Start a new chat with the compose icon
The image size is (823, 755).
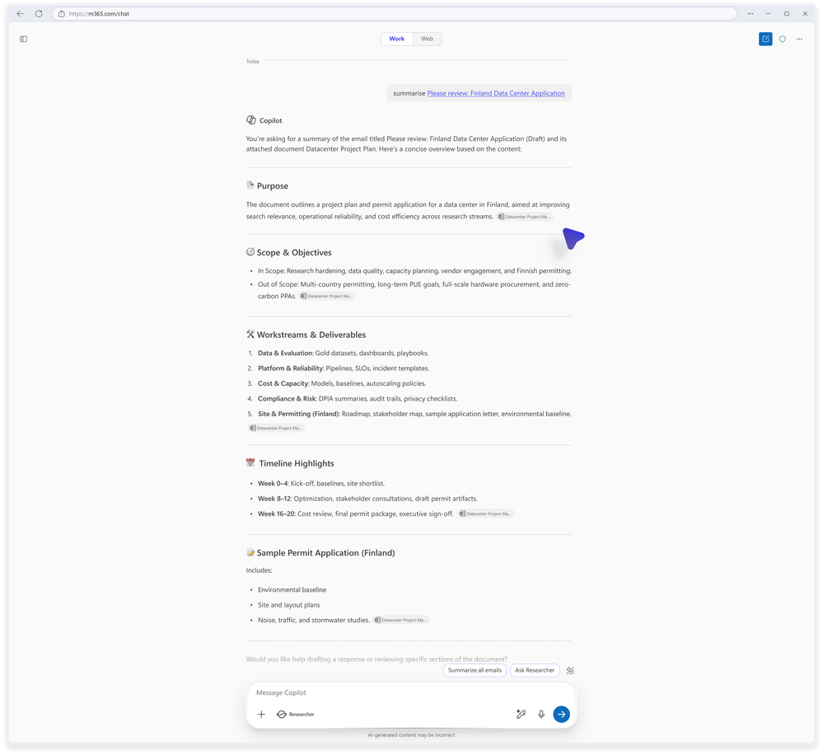[x=765, y=39]
